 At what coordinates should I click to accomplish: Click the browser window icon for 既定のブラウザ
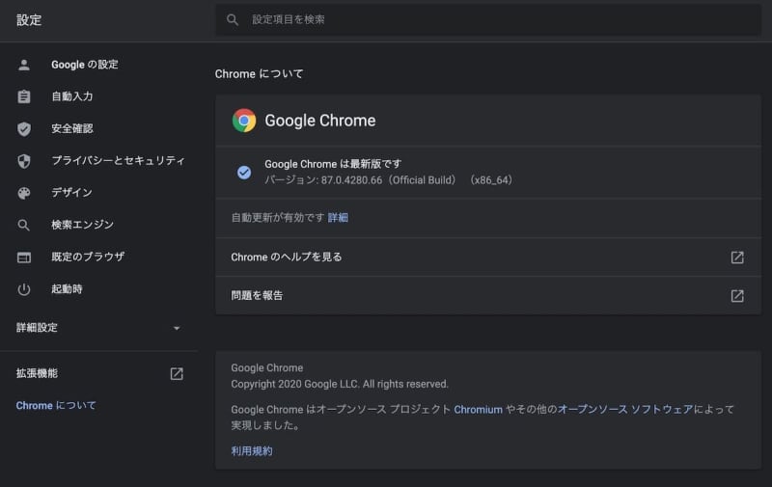[24, 257]
